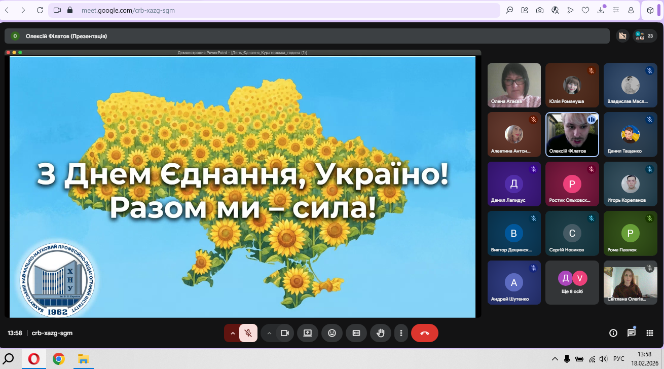The height and width of the screenshot is (369, 664).
Task: Click the red leave call button
Action: tap(425, 333)
